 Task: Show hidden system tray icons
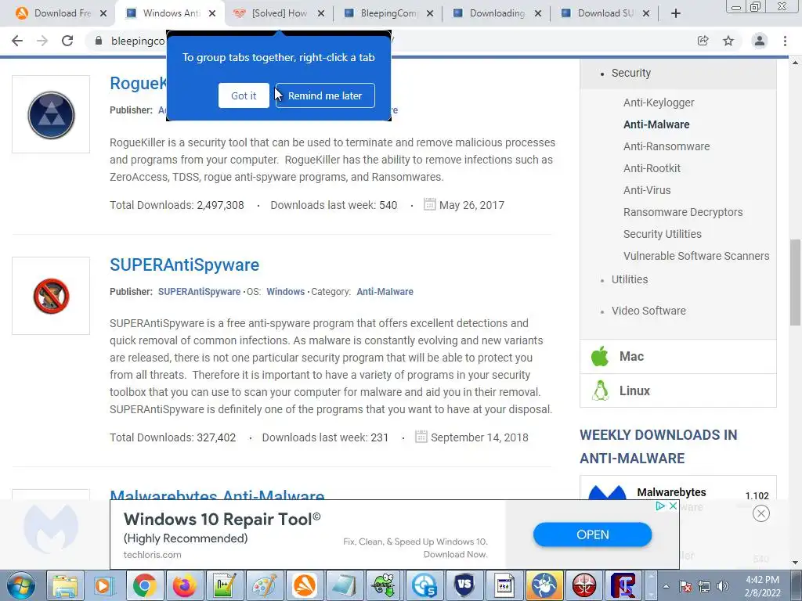[666, 587]
